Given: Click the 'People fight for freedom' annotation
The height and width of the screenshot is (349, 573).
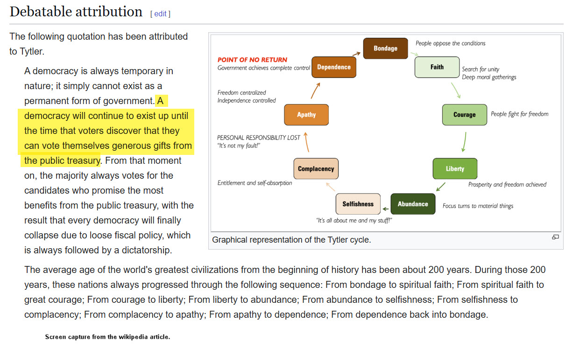Looking at the screenshot, I should [x=519, y=114].
